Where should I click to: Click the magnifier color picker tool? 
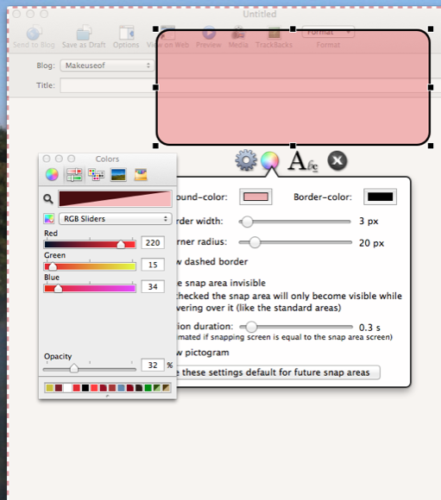coord(48,199)
